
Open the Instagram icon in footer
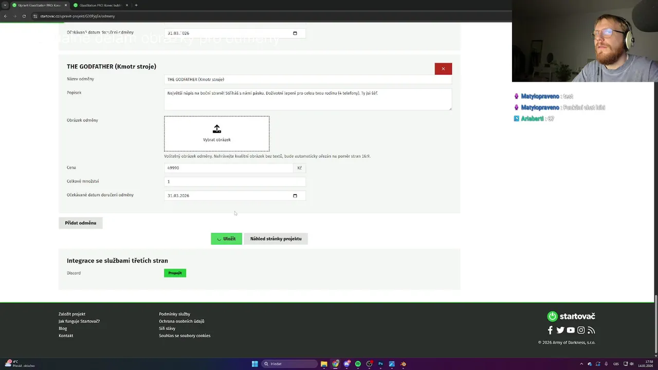(581, 330)
